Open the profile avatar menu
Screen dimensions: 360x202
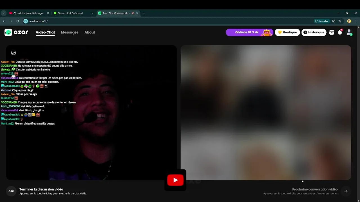click(349, 32)
